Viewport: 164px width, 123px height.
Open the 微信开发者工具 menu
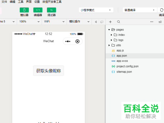tap(52, 2)
